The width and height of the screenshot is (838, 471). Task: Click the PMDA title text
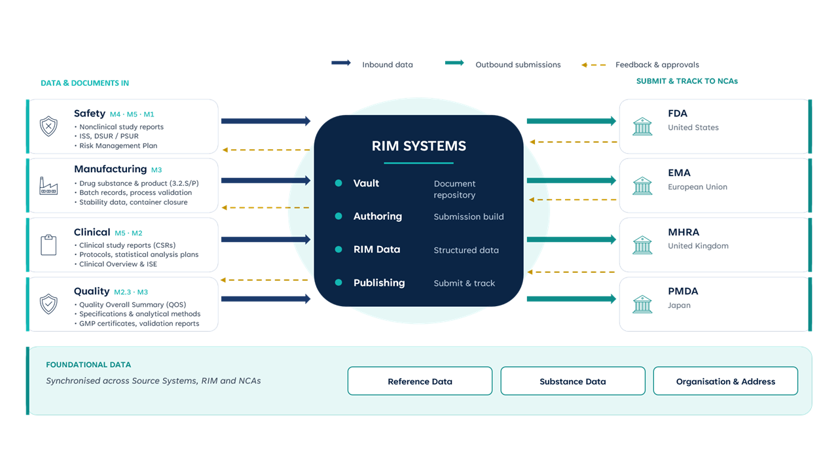(x=683, y=291)
